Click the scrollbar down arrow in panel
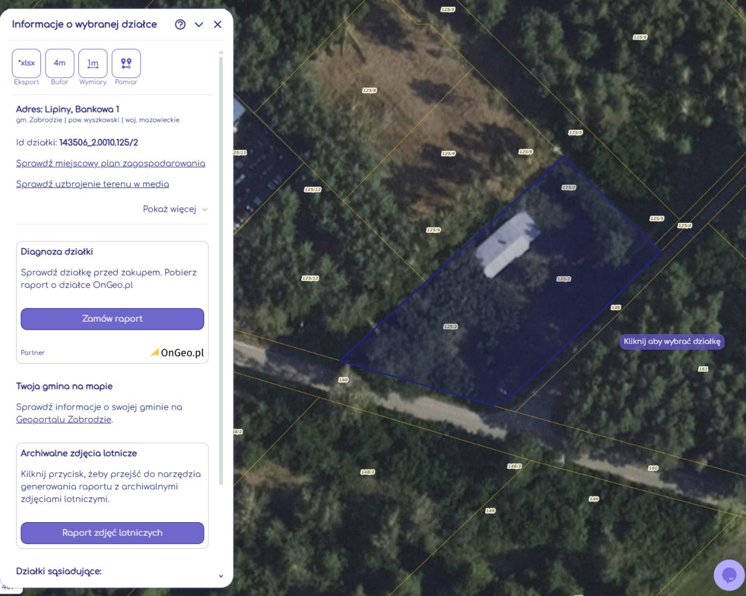This screenshot has height=596, width=746. pyautogui.click(x=221, y=576)
